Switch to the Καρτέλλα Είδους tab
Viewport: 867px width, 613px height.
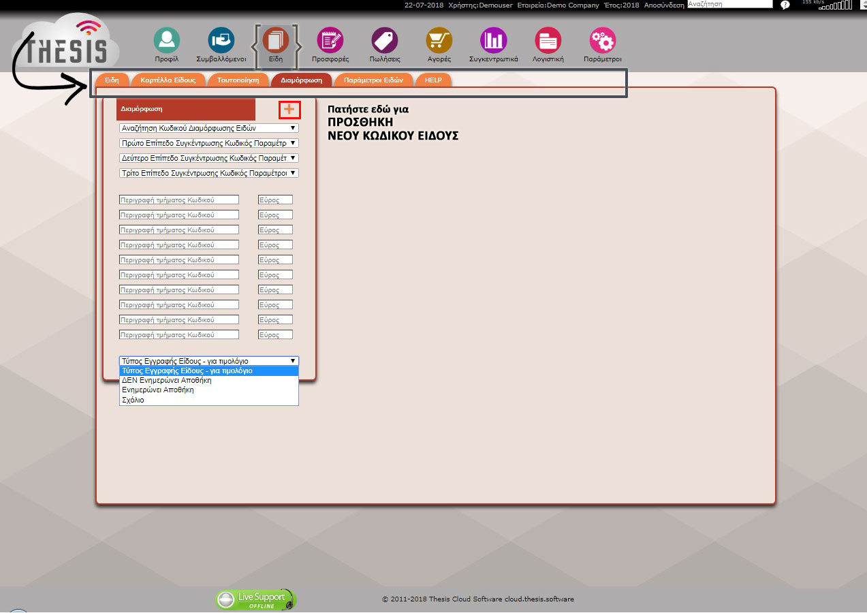[168, 80]
